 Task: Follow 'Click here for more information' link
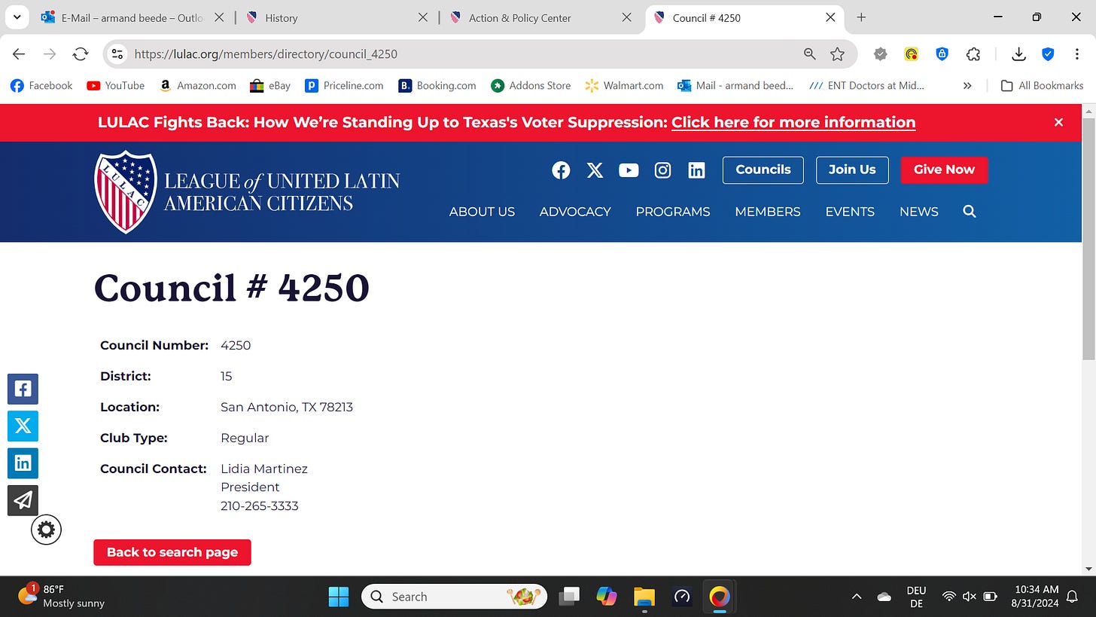click(793, 122)
